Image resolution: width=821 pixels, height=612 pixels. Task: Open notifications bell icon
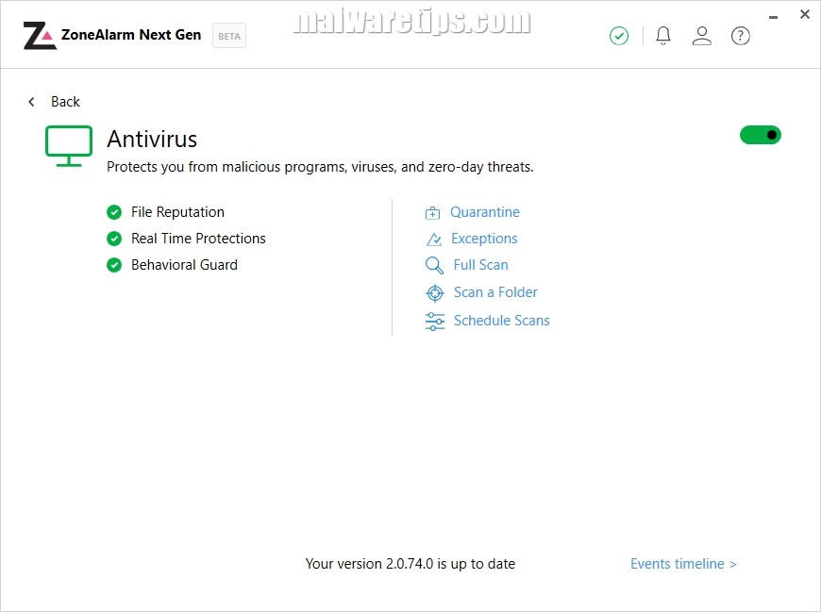click(x=662, y=36)
